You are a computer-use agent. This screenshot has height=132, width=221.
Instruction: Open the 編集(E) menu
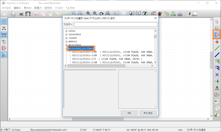[x=17, y=8]
